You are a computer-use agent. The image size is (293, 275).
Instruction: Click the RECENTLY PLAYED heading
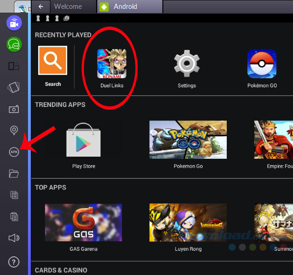(x=63, y=35)
